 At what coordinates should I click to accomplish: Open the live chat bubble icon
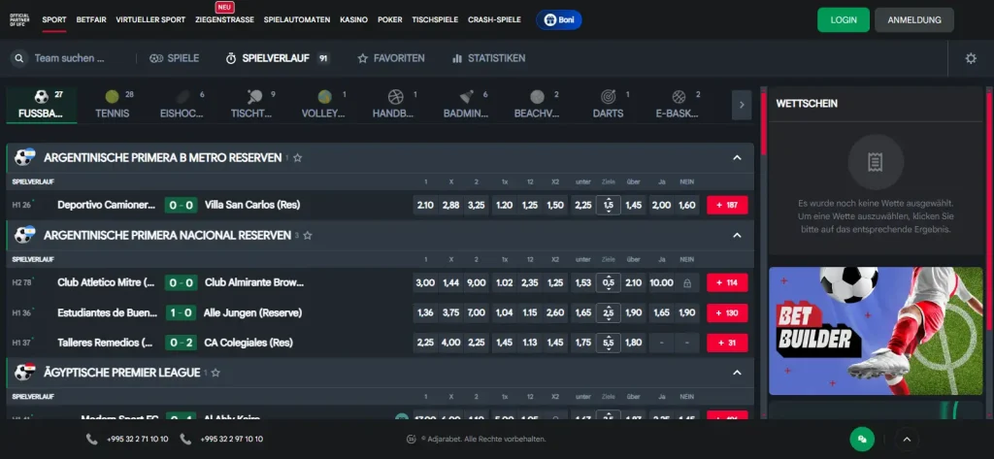[x=862, y=439]
